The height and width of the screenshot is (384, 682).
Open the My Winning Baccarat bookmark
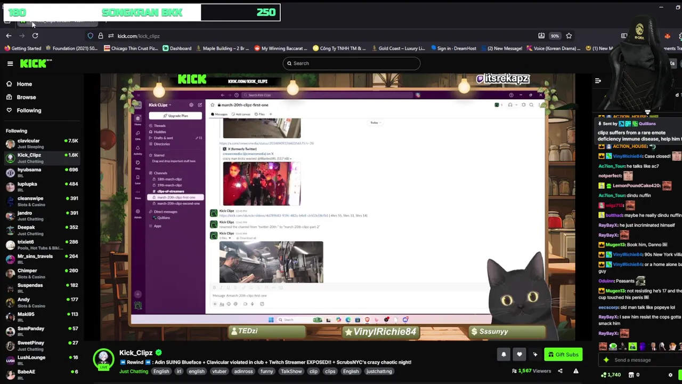click(x=281, y=49)
